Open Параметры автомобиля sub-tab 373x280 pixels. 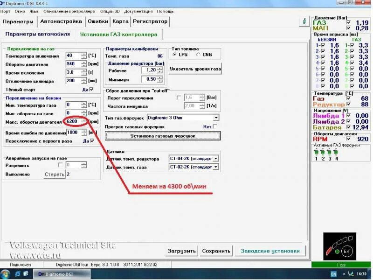tap(38, 34)
